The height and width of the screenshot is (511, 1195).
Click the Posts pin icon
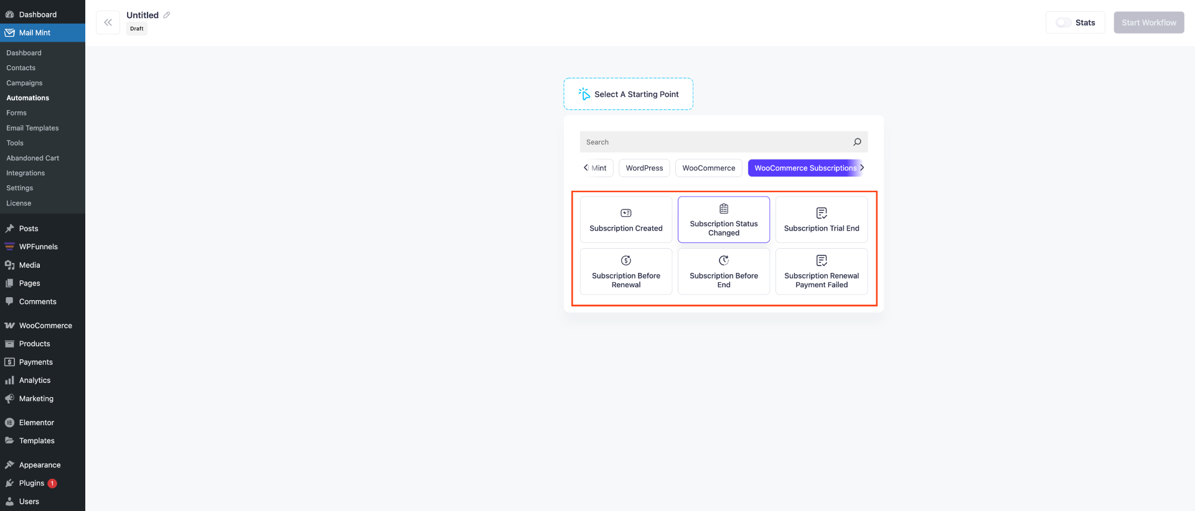pyautogui.click(x=9, y=229)
